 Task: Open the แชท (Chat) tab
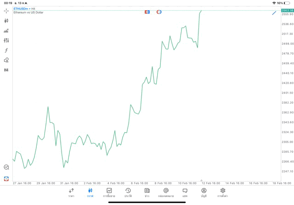(x=185, y=193)
